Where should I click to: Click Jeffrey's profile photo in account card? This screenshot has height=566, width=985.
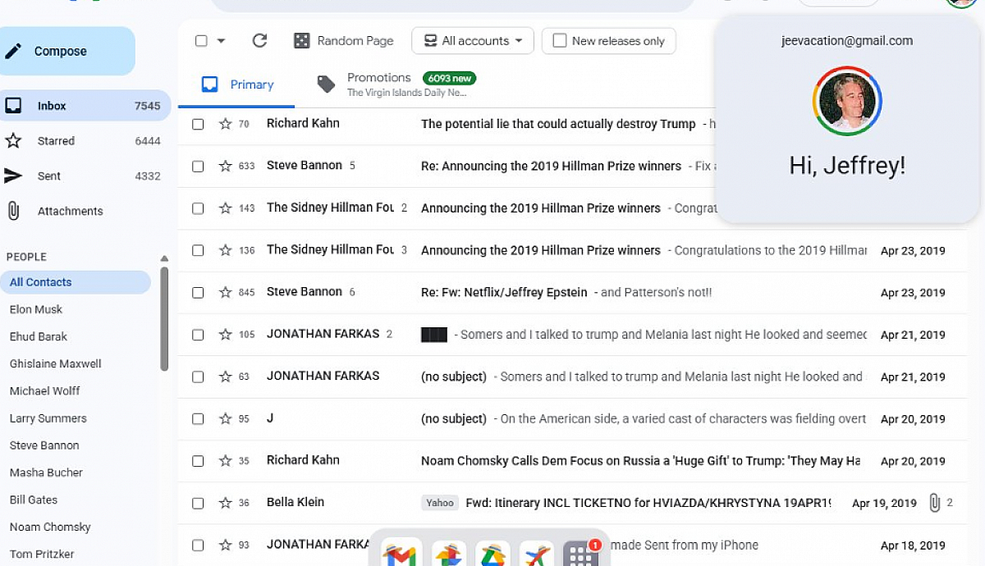[847, 102]
